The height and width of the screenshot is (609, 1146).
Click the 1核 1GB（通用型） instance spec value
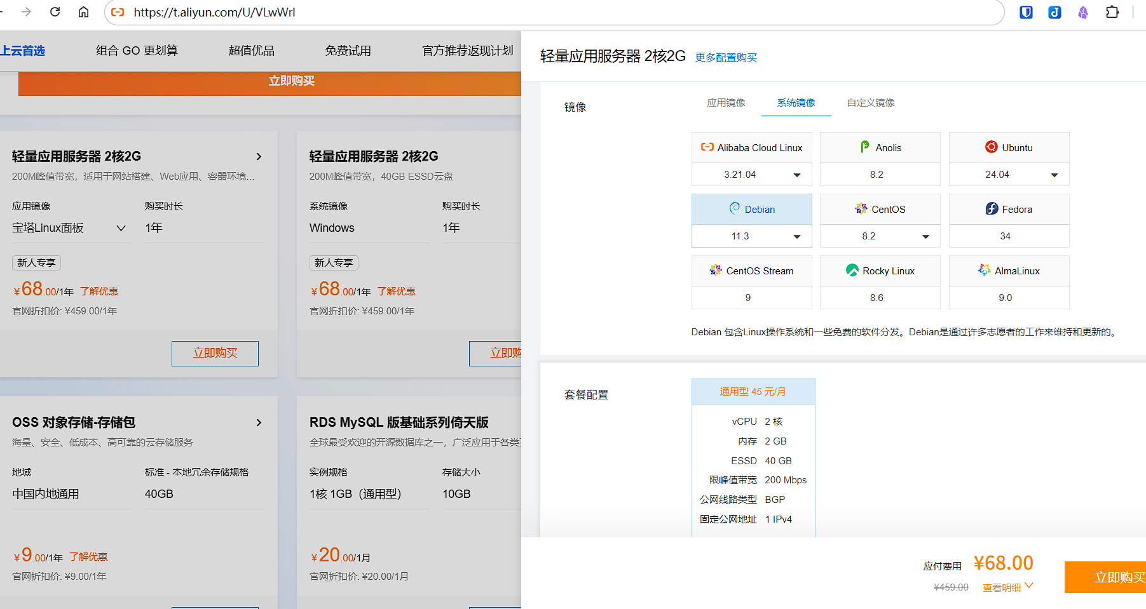click(x=355, y=494)
